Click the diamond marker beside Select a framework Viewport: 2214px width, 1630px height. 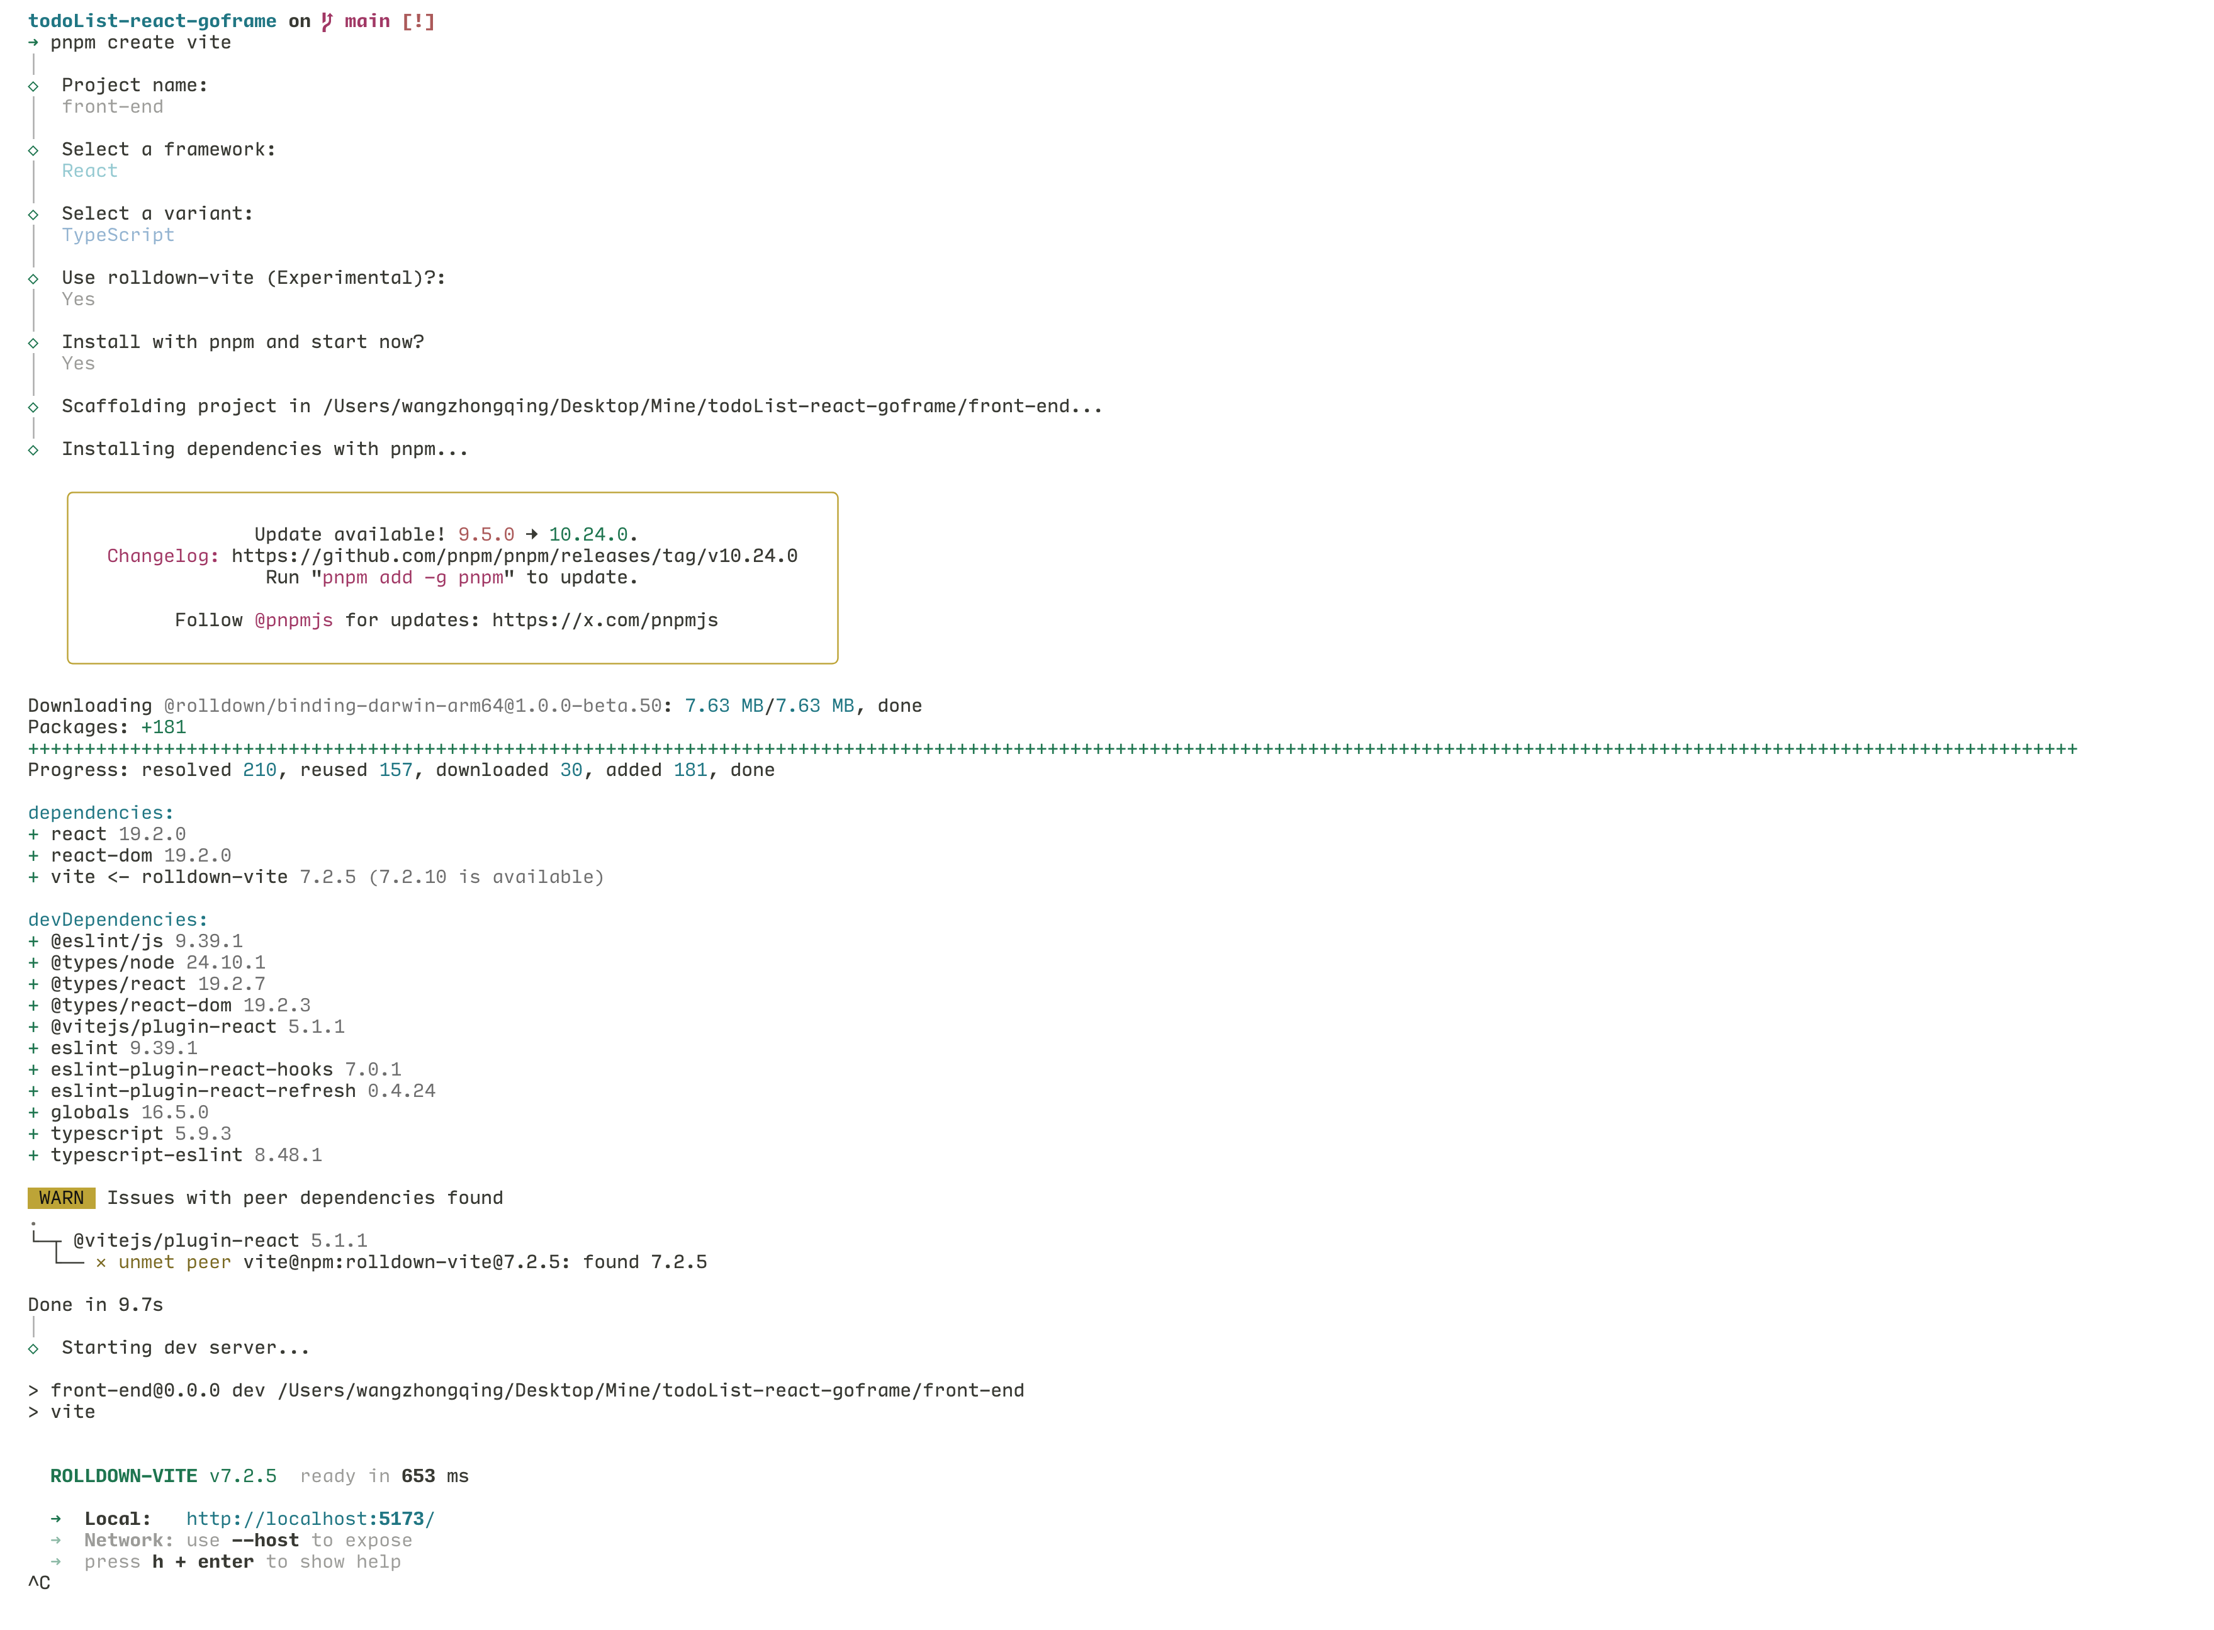[33, 151]
